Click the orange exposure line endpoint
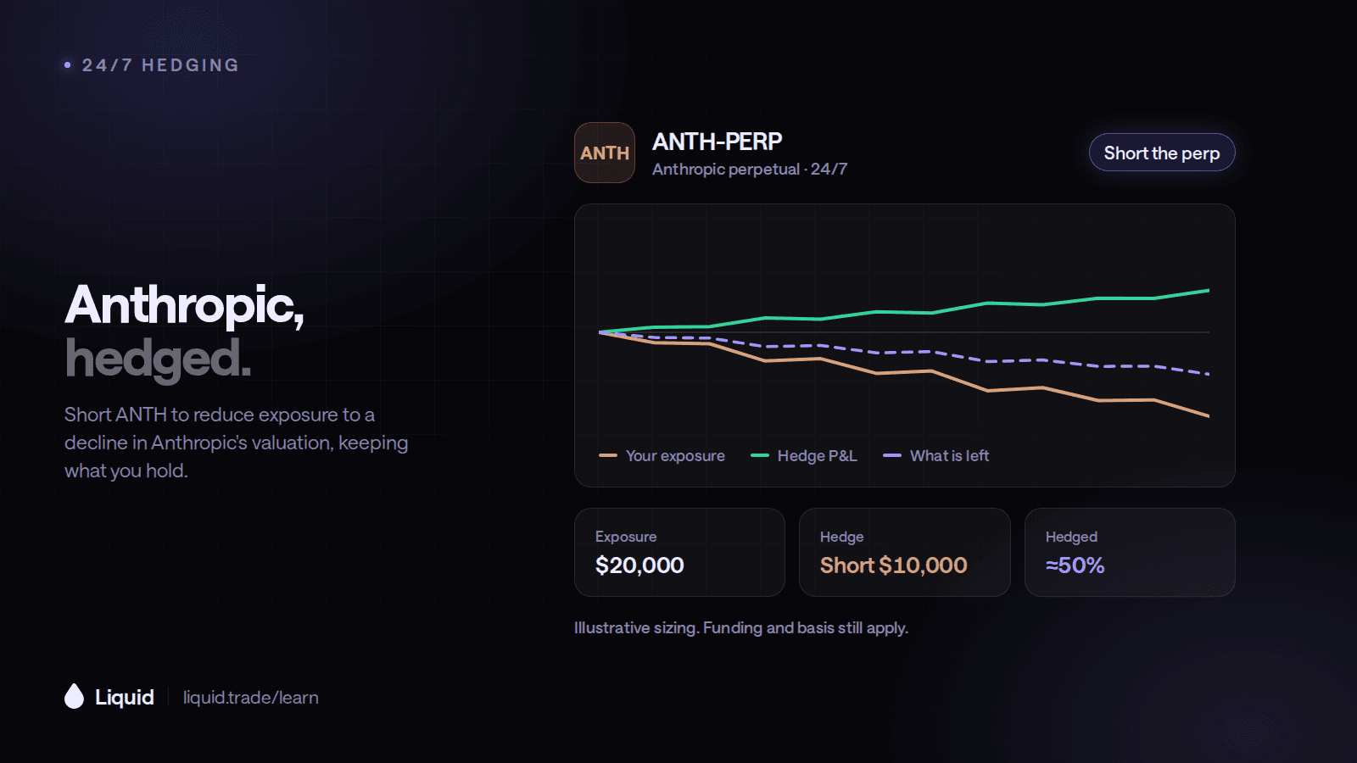 [1208, 415]
